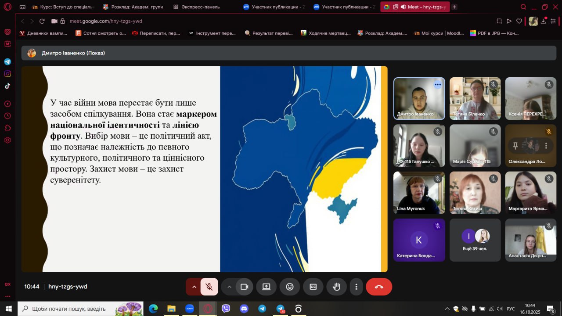This screenshot has height=316, width=562.
Task: Unmute the microphone
Action: coord(209,287)
